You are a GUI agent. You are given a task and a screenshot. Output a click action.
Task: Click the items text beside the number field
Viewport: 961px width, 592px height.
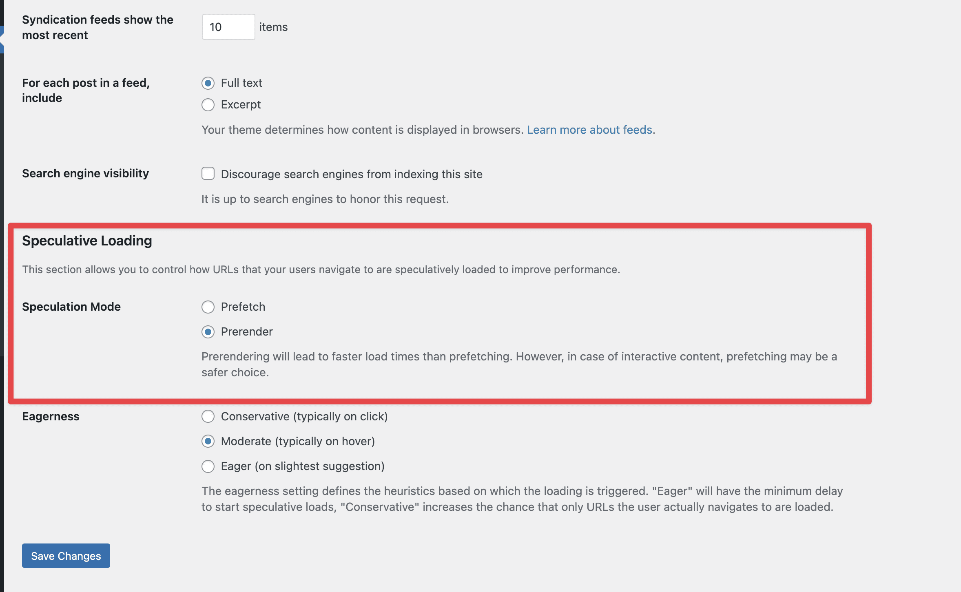tap(273, 27)
